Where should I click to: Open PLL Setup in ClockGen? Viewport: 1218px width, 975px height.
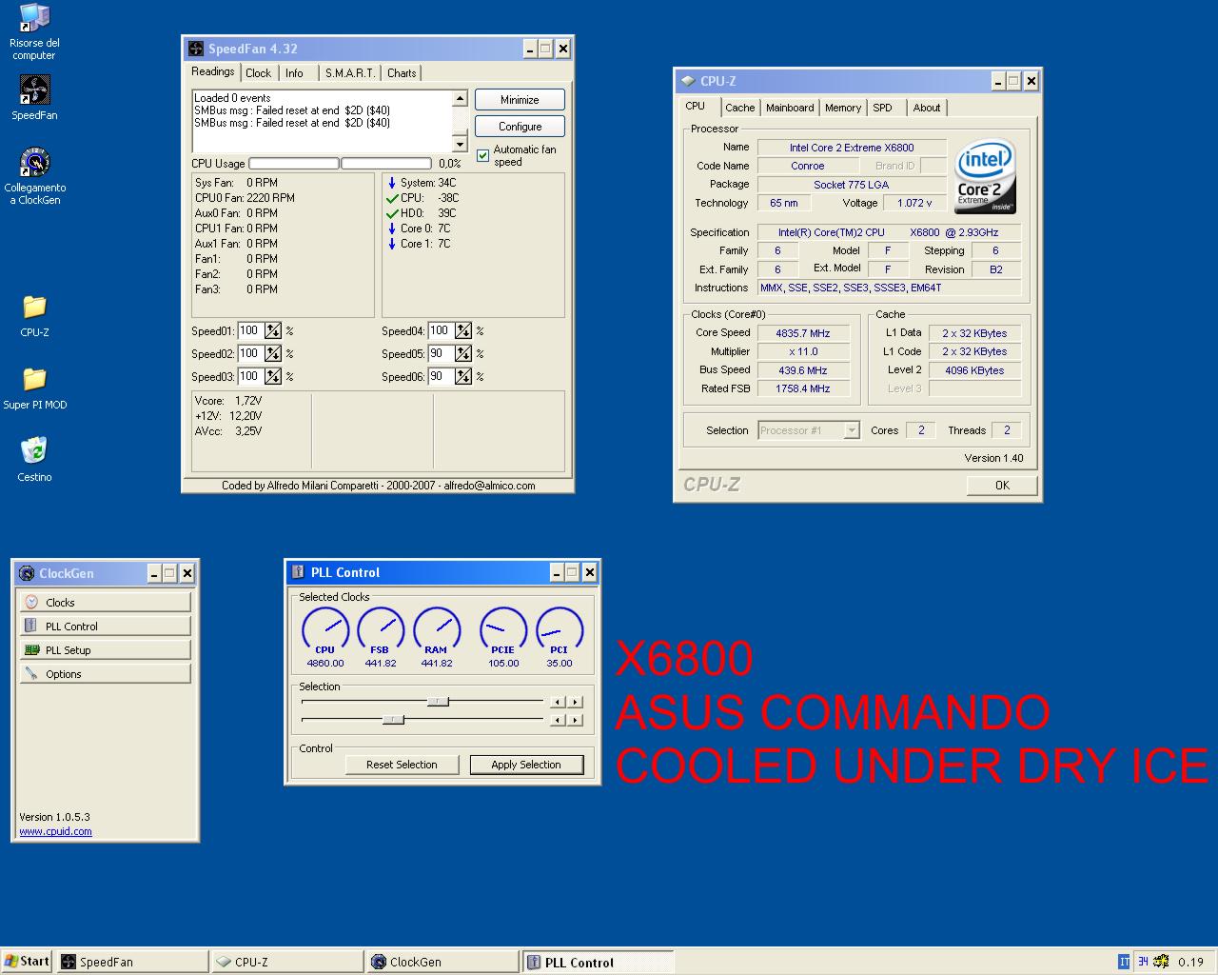click(105, 650)
